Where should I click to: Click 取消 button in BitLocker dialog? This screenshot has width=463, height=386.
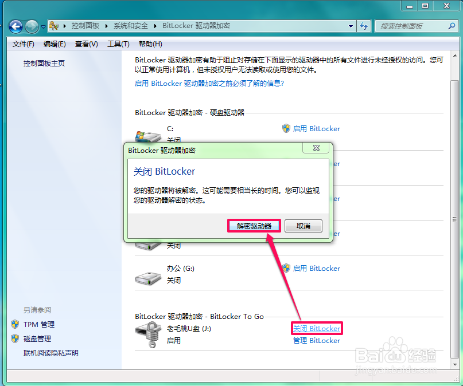[304, 226]
